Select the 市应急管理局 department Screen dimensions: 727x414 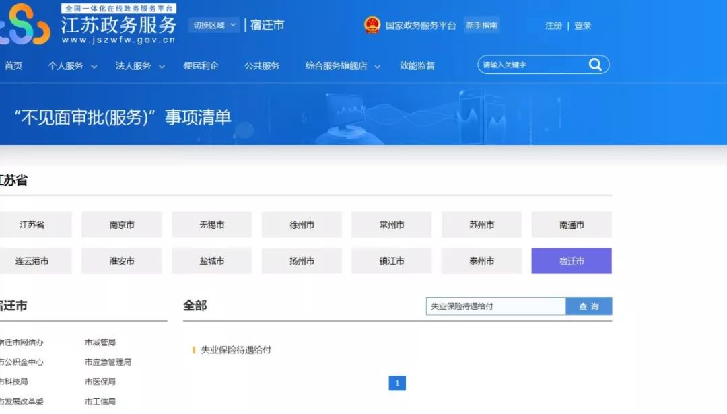108,361
